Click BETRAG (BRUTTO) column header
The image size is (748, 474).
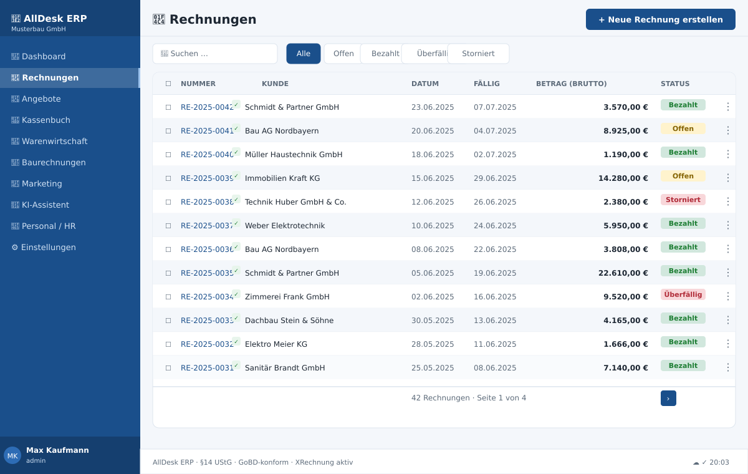click(572, 84)
